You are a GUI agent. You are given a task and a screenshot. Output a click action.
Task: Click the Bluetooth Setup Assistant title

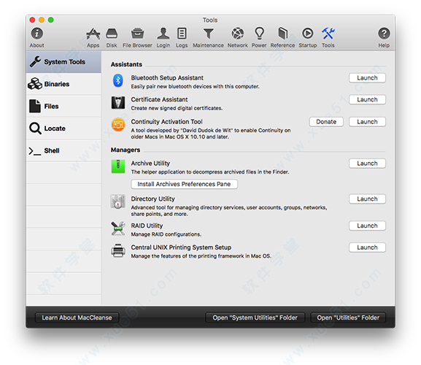pyautogui.click(x=167, y=78)
